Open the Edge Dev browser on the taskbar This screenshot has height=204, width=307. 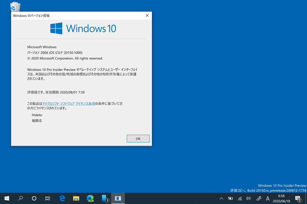[90, 198]
